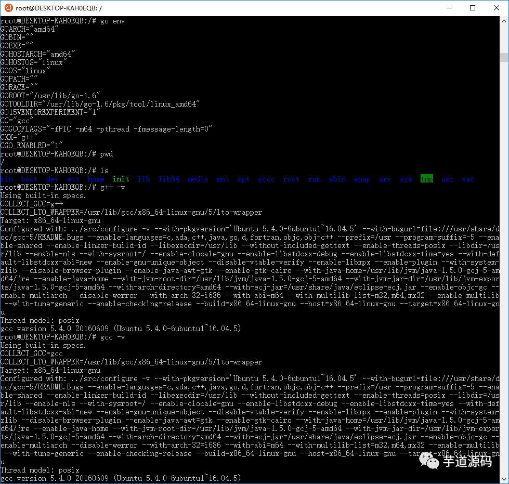Click the CC="gcc" line

(17, 121)
